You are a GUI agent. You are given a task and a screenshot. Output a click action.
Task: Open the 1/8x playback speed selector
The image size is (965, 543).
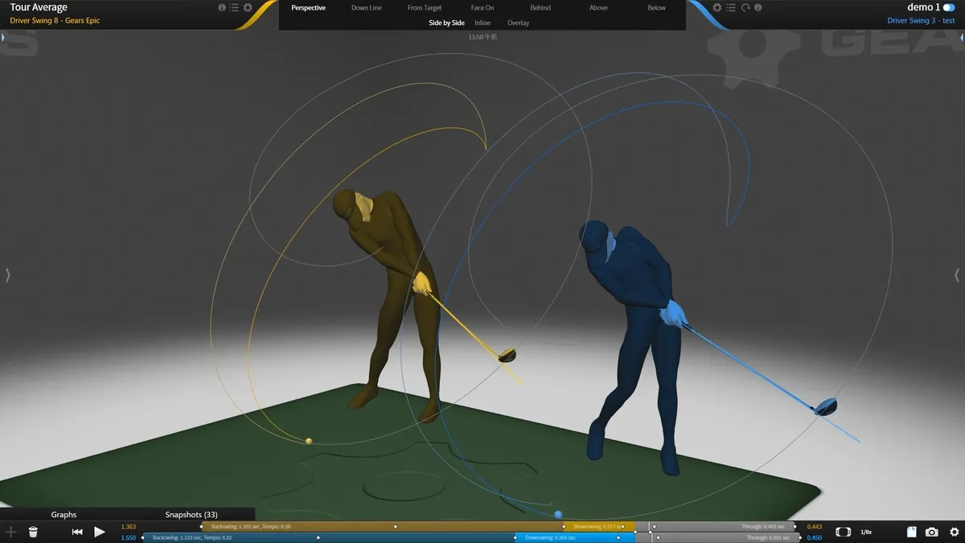pos(866,532)
